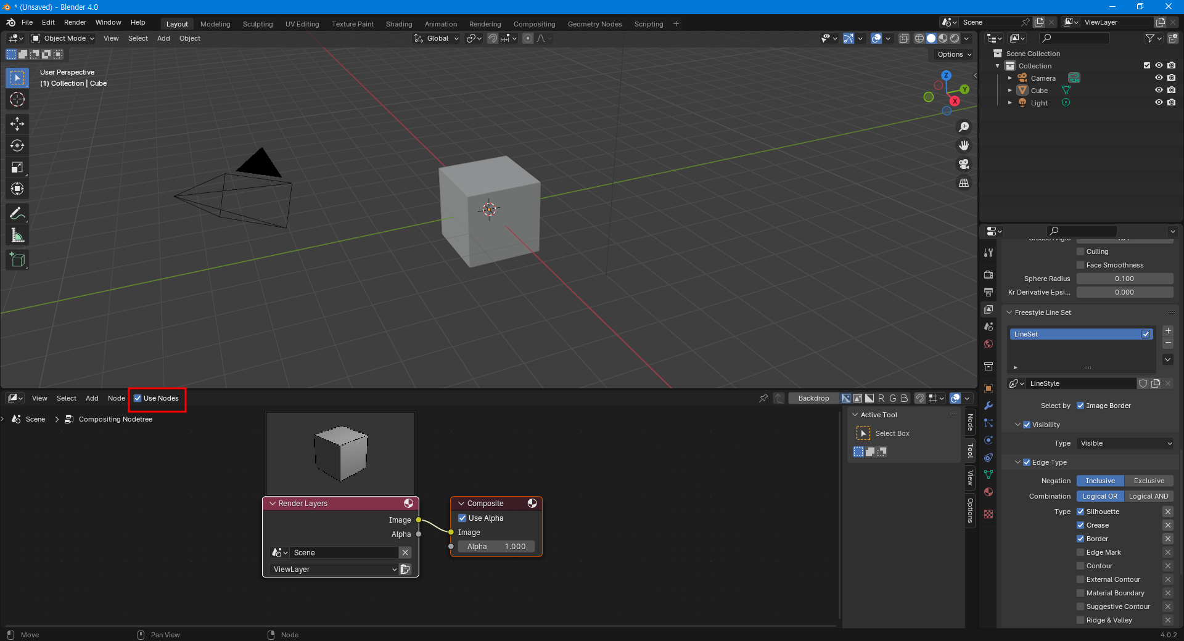Viewport: 1184px width, 641px height.
Task: Open the Render menu
Action: click(75, 22)
